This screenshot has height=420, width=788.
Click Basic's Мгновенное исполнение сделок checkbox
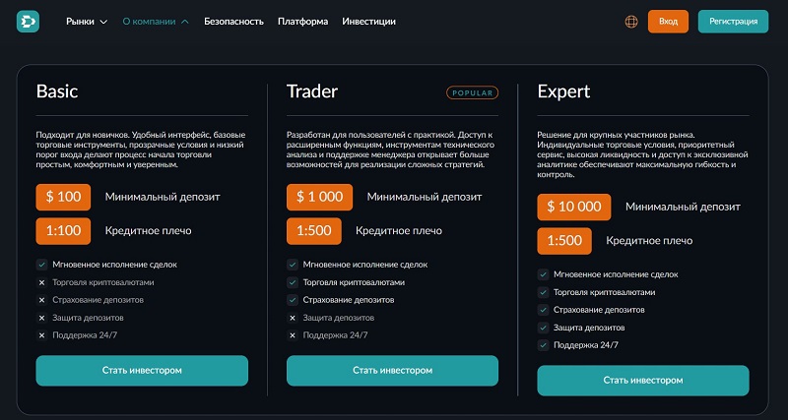pos(41,265)
